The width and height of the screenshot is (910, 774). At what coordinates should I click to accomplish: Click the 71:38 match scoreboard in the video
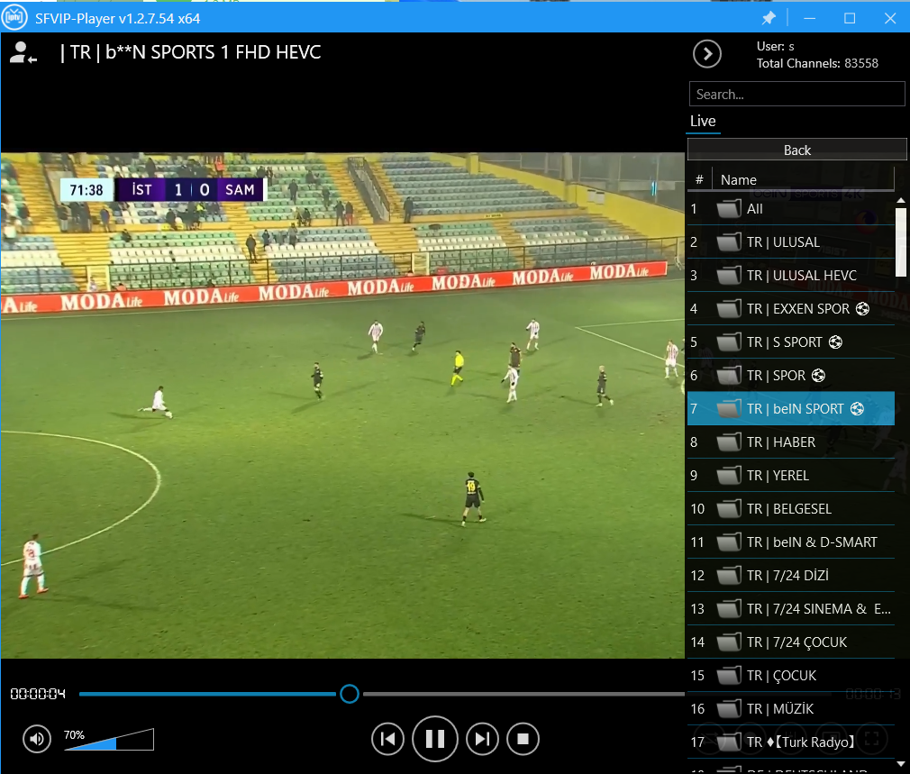162,190
